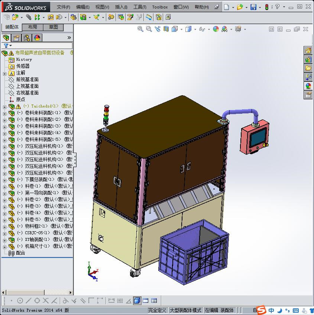Screen dimensions: 314x315
Task: Open the DisplayManager tab icon
Action: click(37, 38)
